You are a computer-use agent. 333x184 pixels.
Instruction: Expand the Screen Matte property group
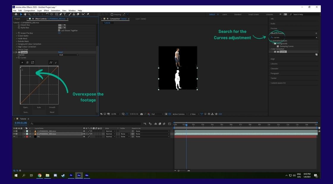pyautogui.click(x=16, y=36)
